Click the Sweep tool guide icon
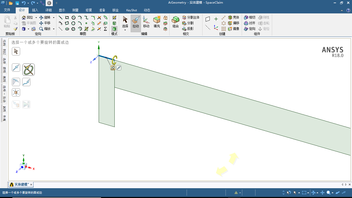The width and height of the screenshot is (352, 198). pos(26,82)
